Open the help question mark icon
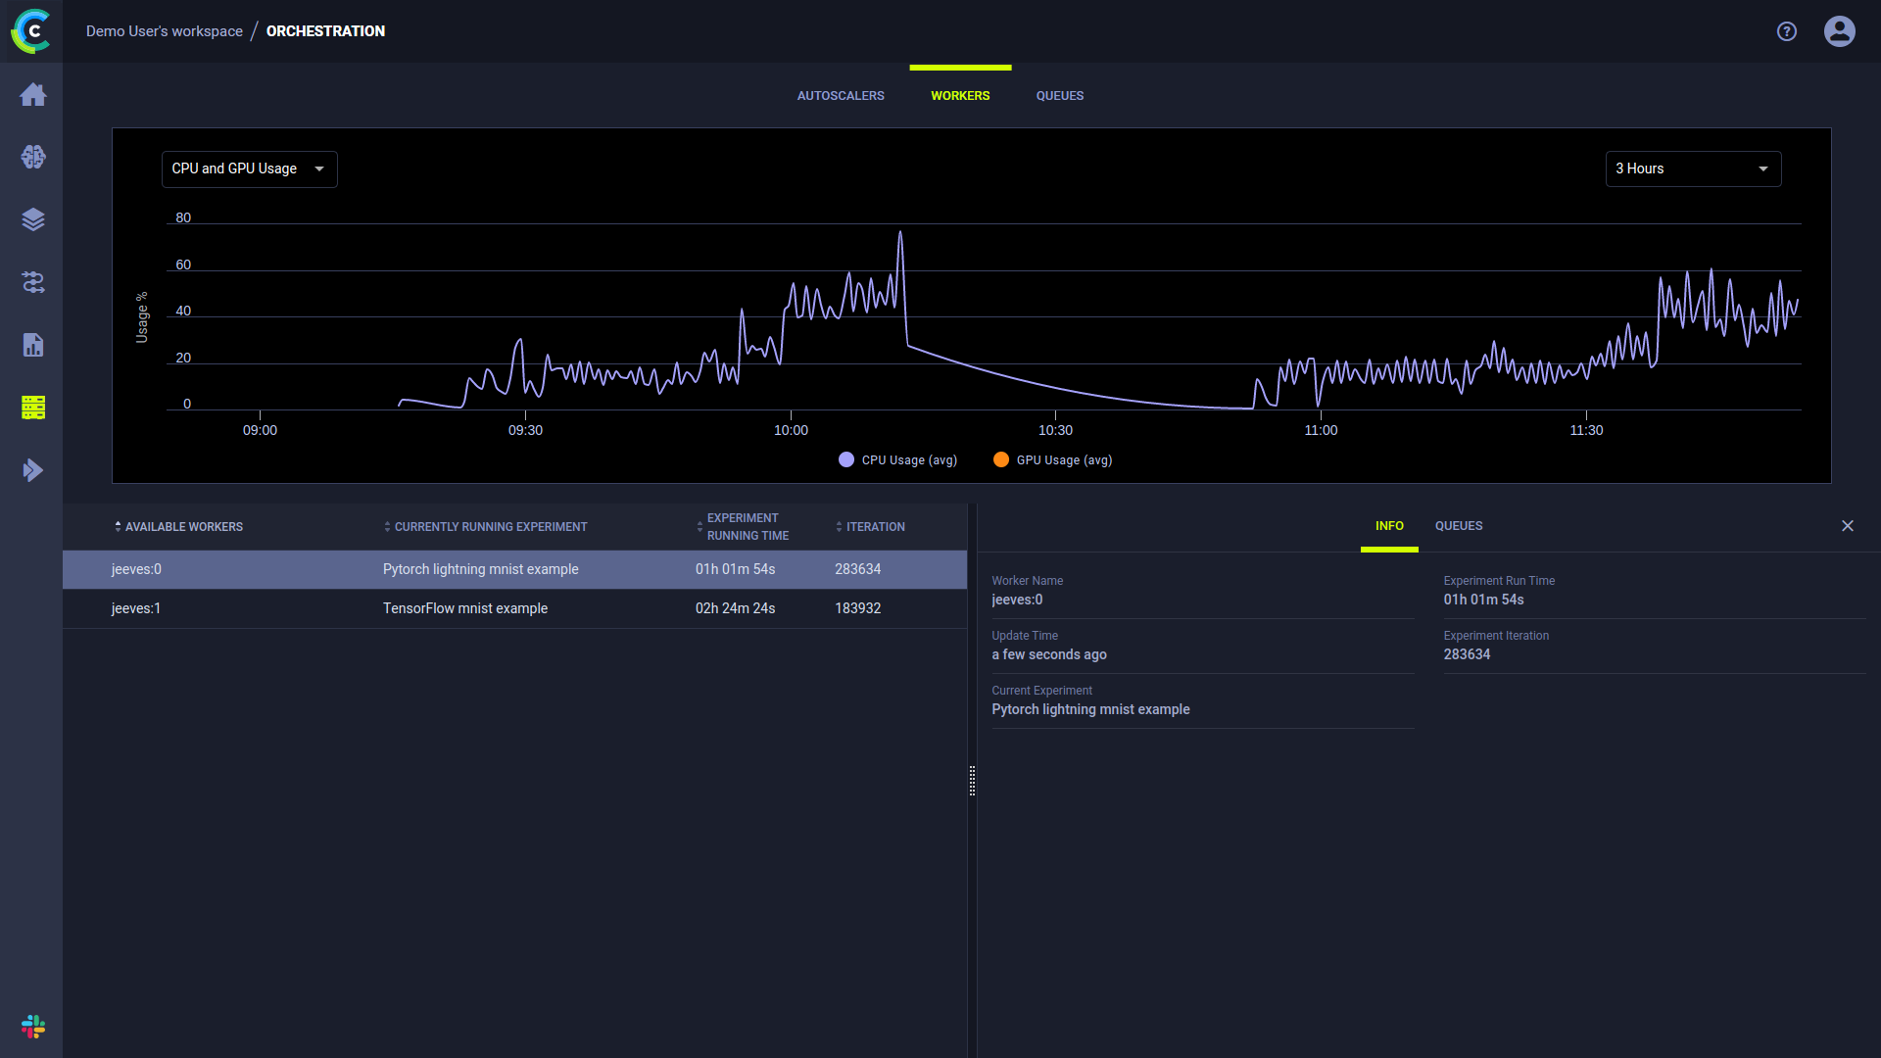This screenshot has width=1881, height=1058. (1786, 31)
